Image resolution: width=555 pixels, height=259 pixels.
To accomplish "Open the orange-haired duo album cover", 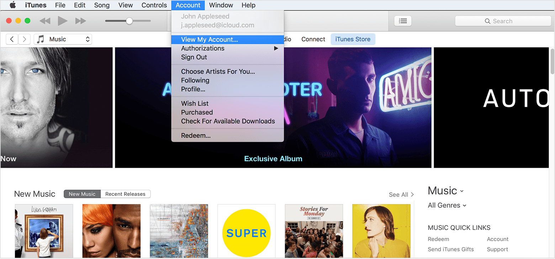I will (111, 231).
